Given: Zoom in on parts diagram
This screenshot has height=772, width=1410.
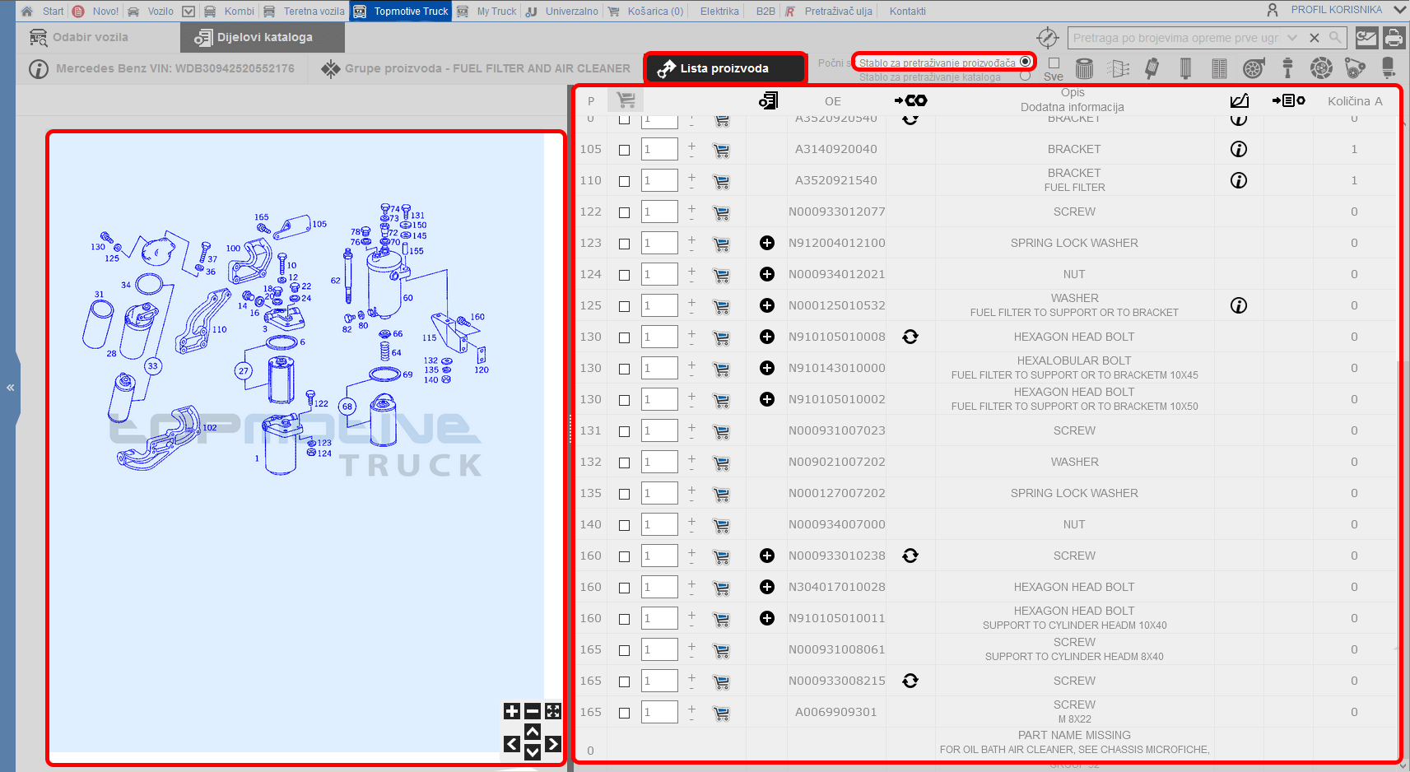Looking at the screenshot, I should tap(512, 712).
